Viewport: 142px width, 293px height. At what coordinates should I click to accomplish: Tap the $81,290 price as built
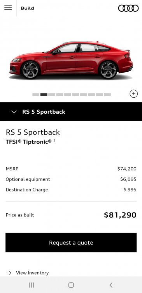[x=120, y=215]
